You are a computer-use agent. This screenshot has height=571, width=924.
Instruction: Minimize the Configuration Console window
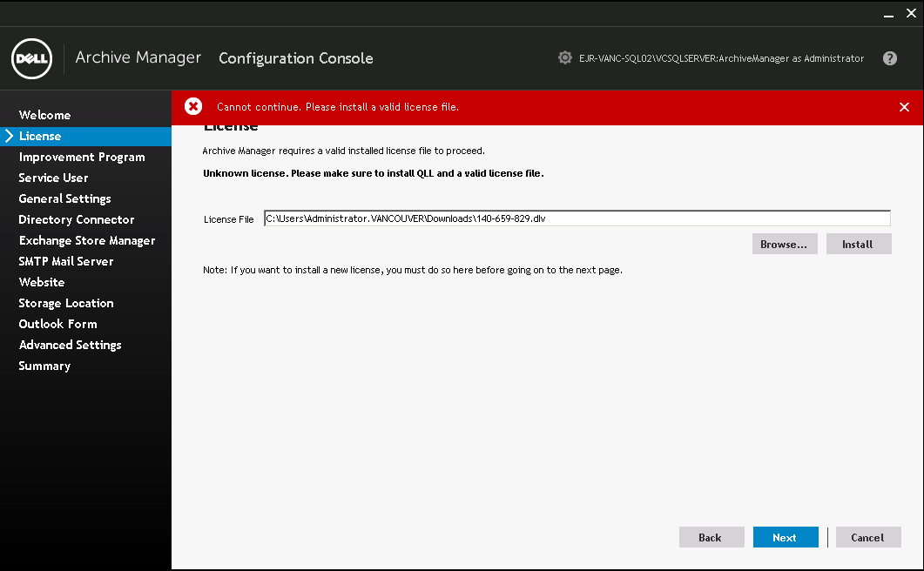tap(887, 13)
